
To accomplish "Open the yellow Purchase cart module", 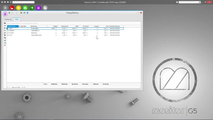I will click(19, 8).
